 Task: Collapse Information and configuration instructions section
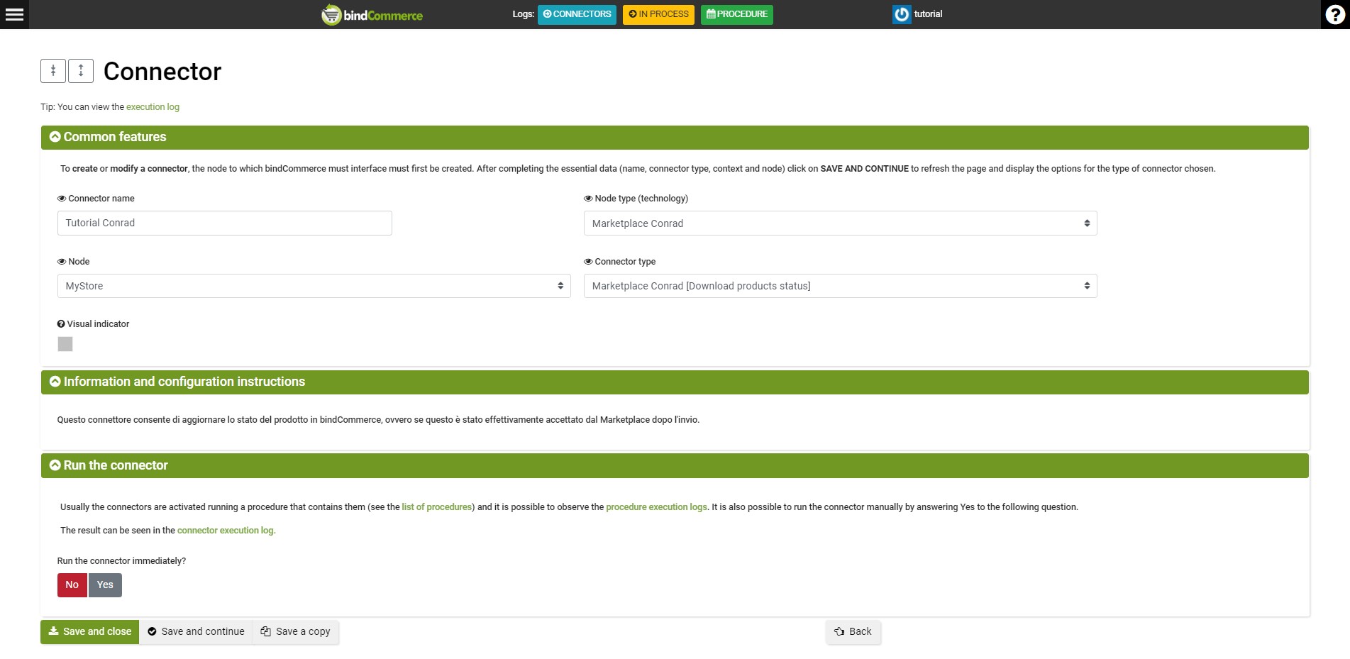[55, 382]
